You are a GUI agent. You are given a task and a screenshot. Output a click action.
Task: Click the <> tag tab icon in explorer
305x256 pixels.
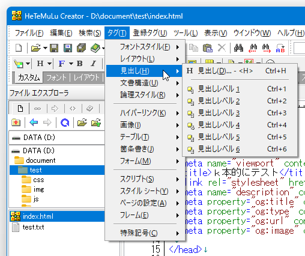73,109
